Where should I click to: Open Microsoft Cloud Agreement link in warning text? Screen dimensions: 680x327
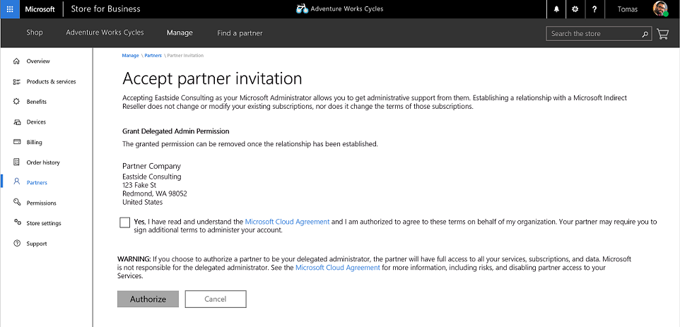click(x=337, y=268)
